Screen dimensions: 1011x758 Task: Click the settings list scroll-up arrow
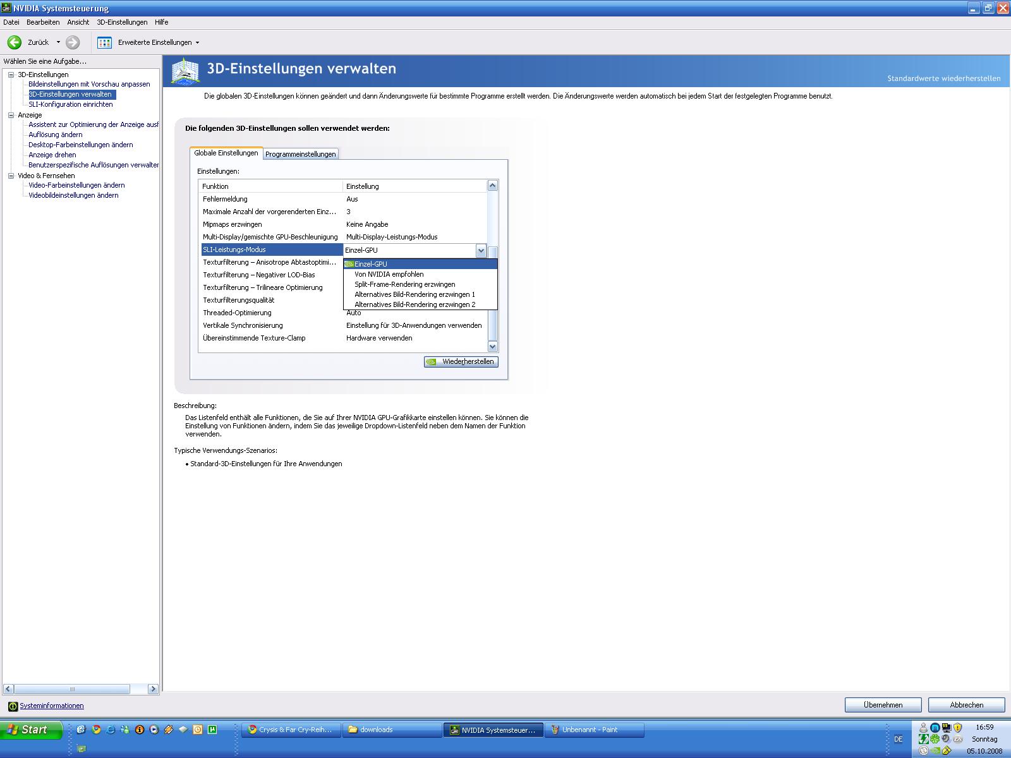click(x=493, y=186)
